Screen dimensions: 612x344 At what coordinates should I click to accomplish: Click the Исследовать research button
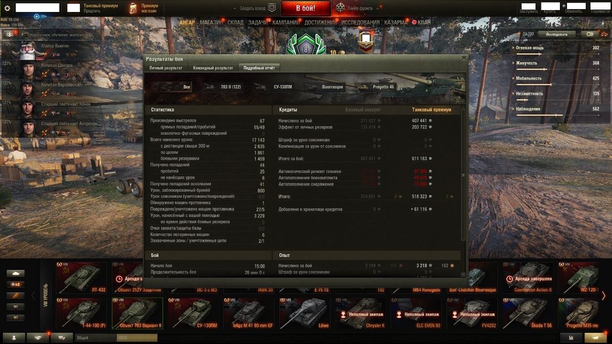tap(557, 34)
